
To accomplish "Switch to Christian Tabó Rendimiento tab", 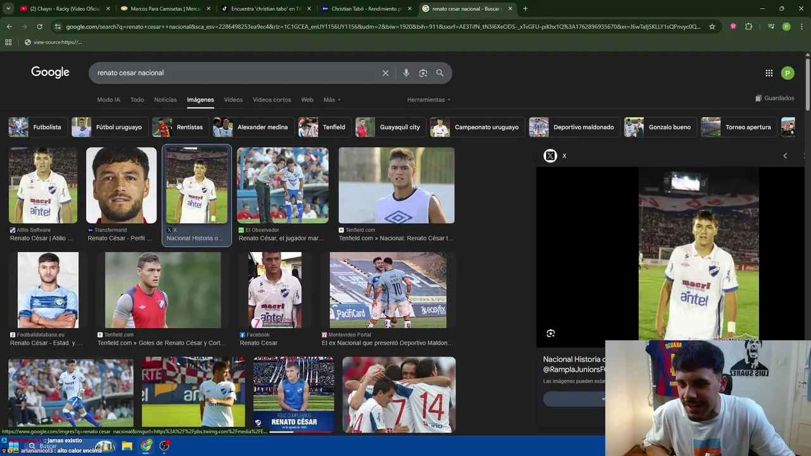I will [366, 9].
